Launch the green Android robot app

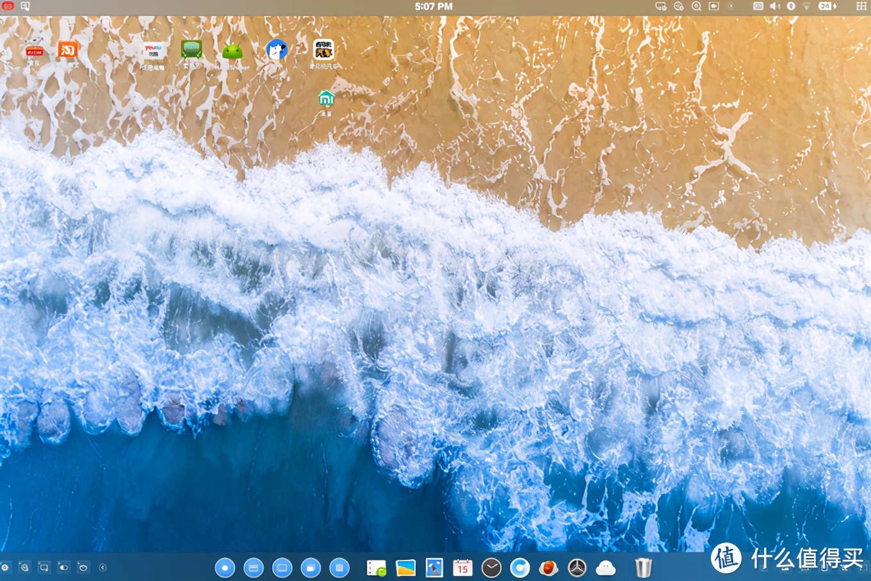point(232,51)
